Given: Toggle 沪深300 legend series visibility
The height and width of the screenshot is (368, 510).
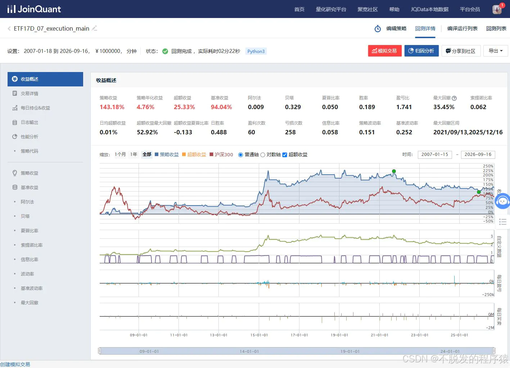Looking at the screenshot, I should [x=221, y=154].
